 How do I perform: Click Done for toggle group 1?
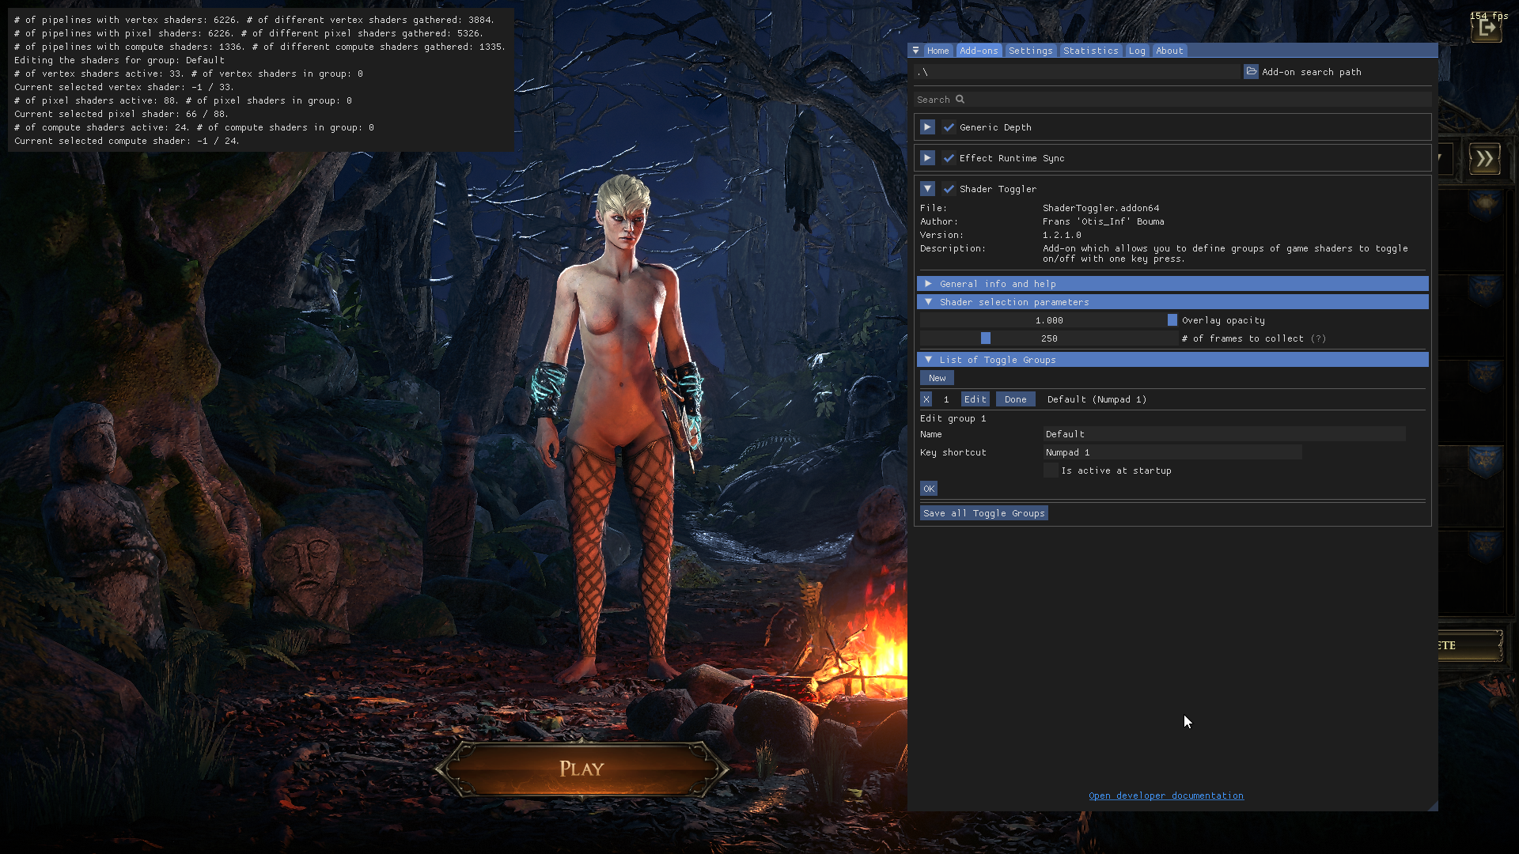[x=1016, y=399]
